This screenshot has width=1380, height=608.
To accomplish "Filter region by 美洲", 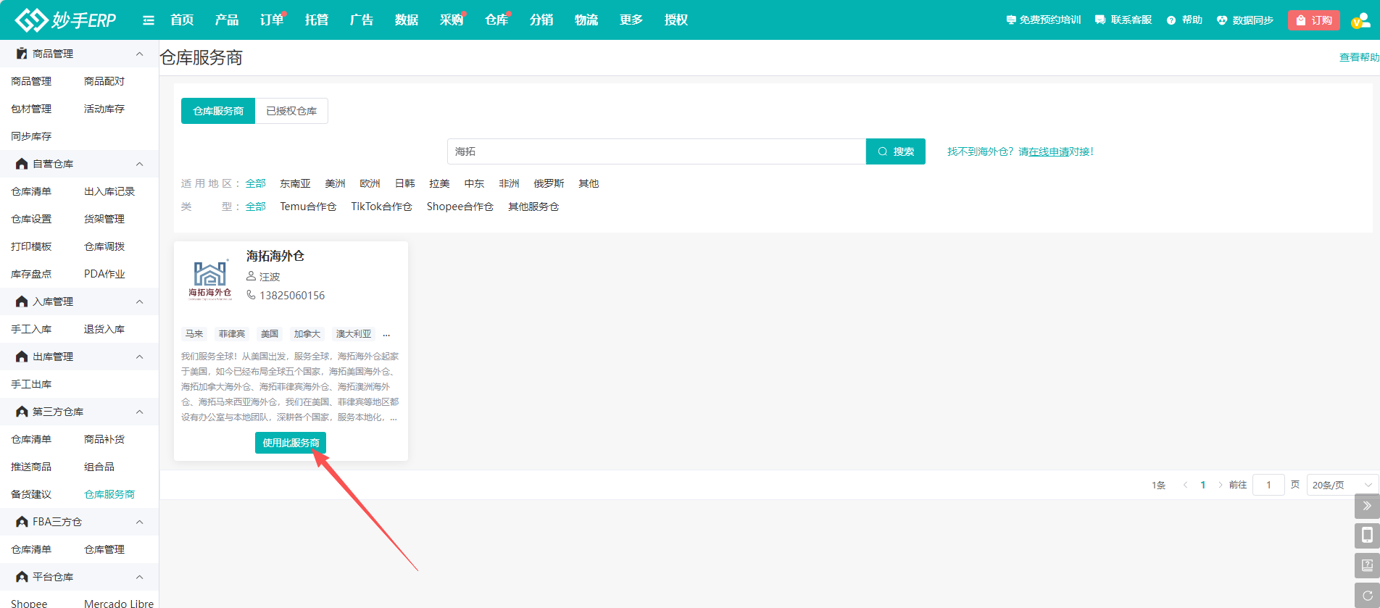I will click(335, 183).
